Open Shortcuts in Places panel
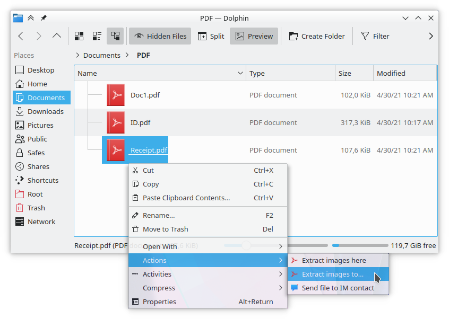Image resolution: width=449 pixels, height=319 pixels. pyautogui.click(x=41, y=180)
